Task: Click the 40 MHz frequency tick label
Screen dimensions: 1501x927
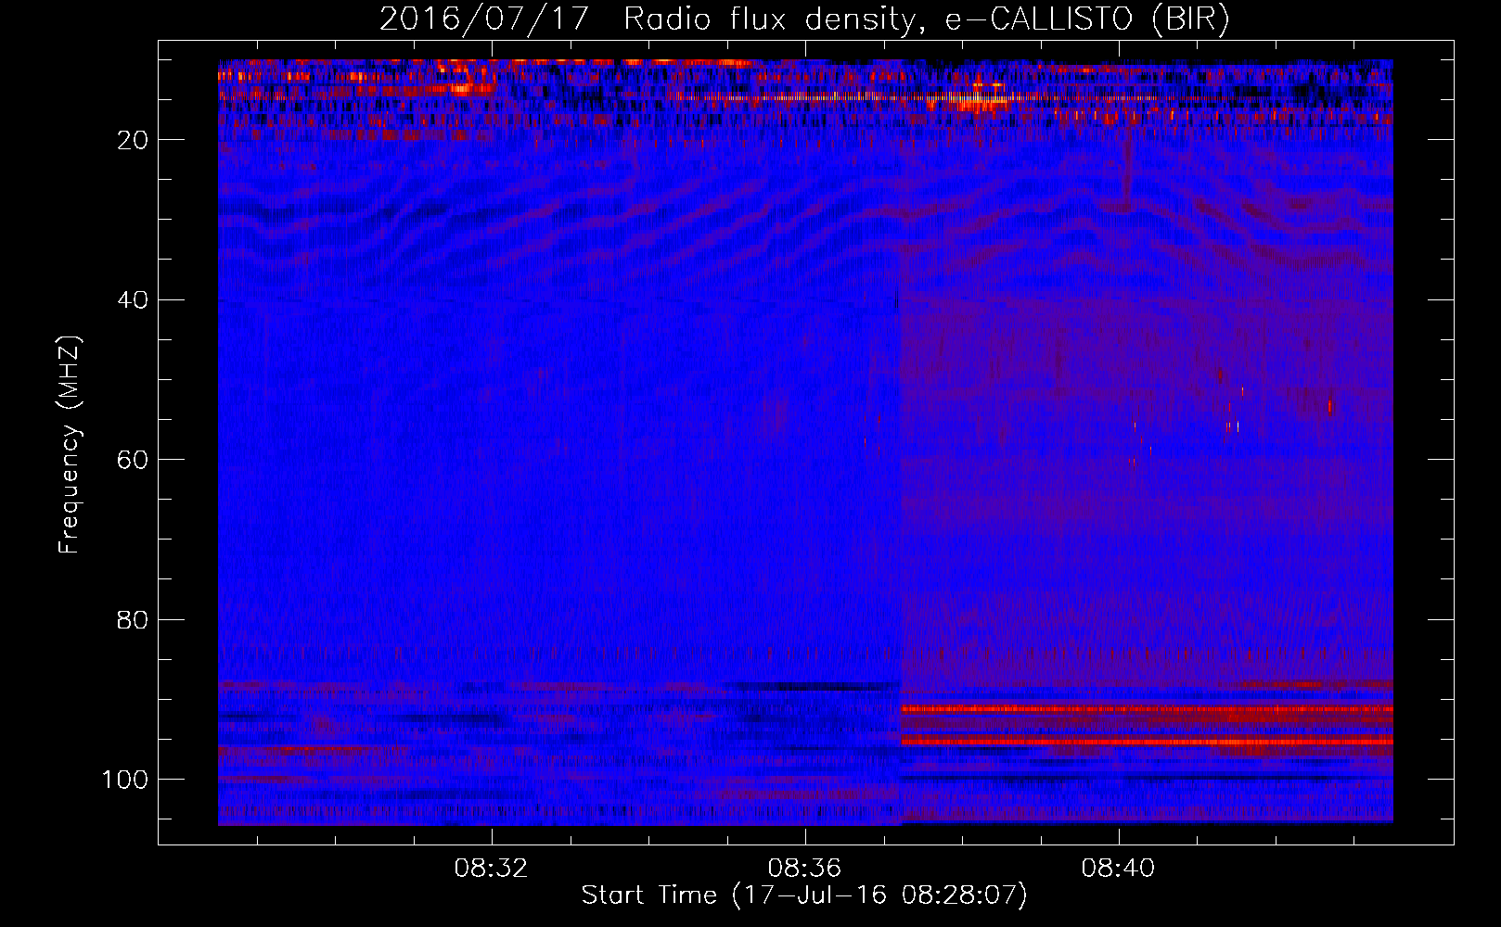Action: click(x=134, y=299)
